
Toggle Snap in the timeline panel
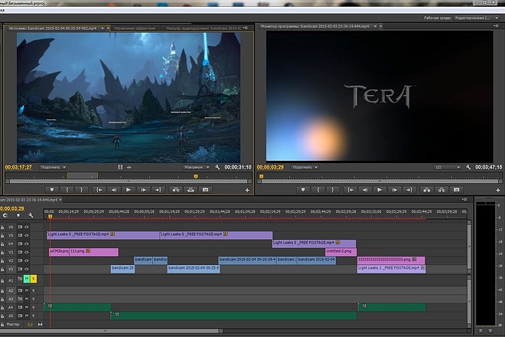pos(5,215)
